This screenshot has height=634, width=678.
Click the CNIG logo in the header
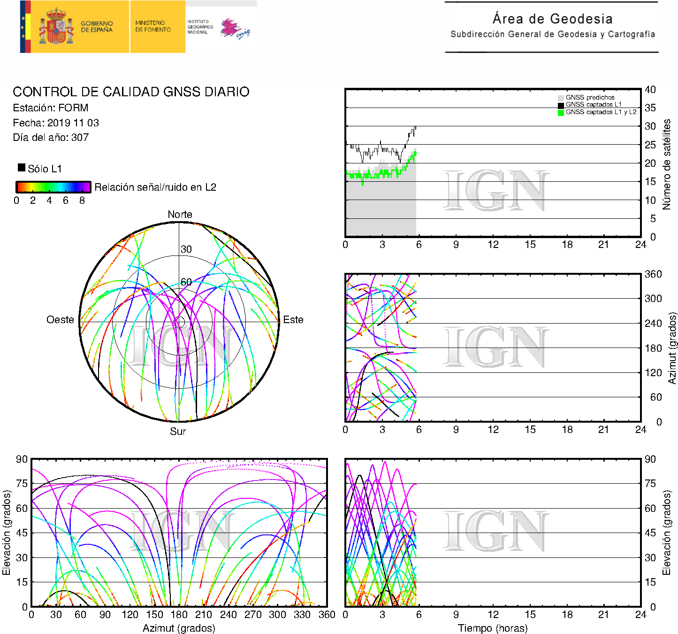[236, 29]
